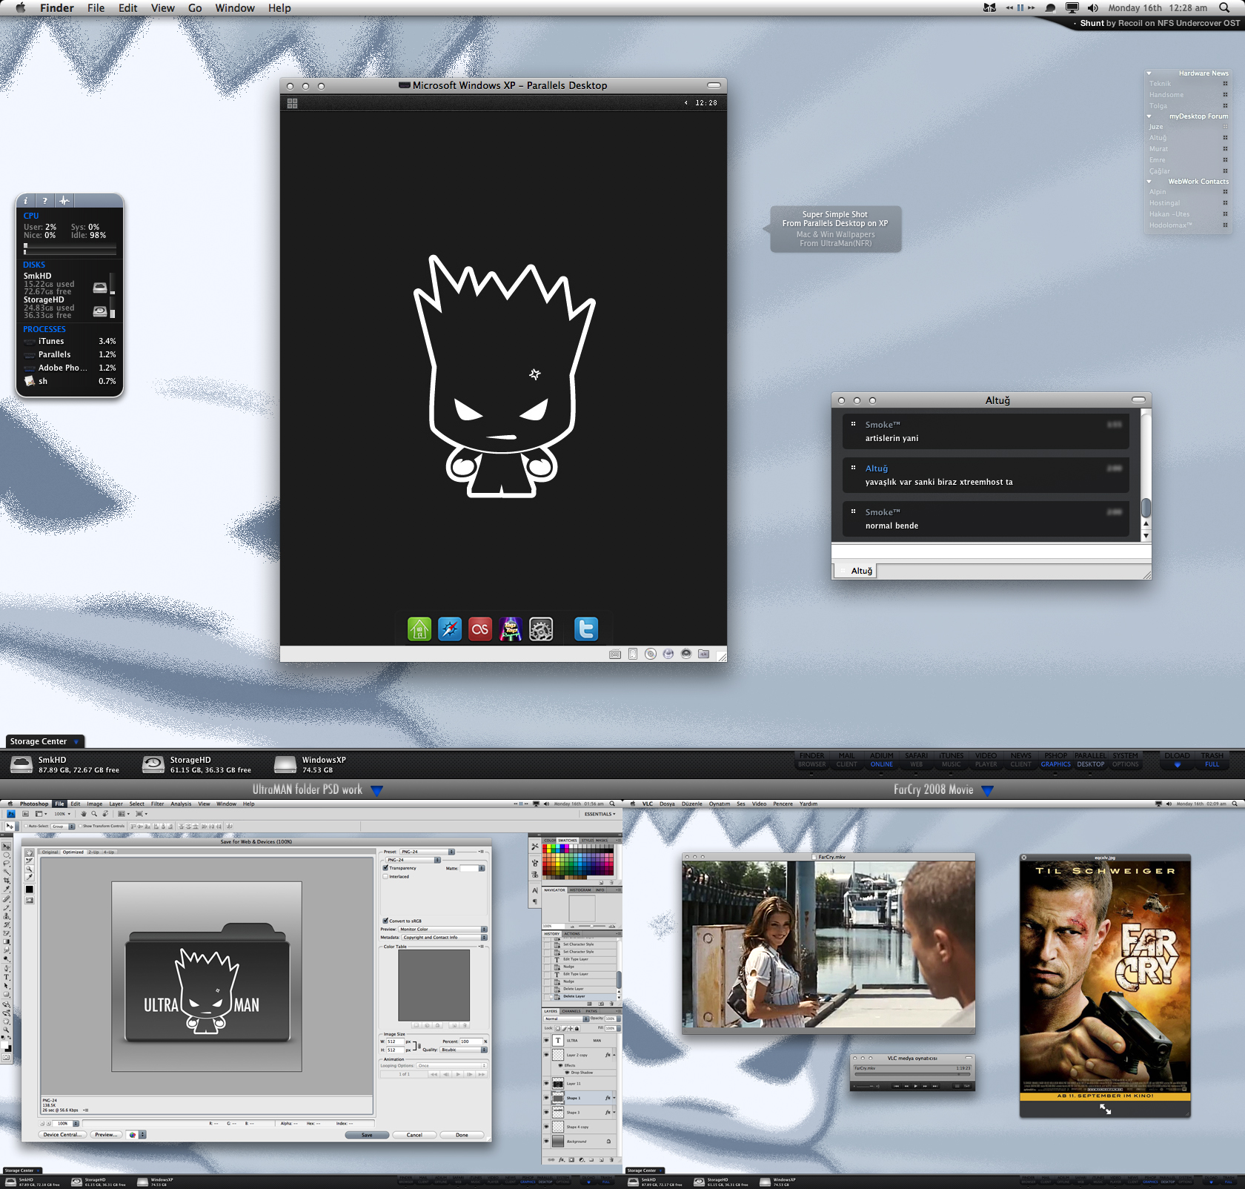Select the Hand tool in Save for Web dialog
The image size is (1245, 1189).
[x=30, y=853]
